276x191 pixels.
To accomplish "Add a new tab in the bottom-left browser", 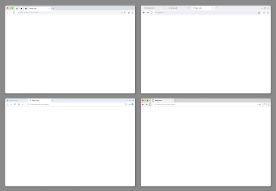I will pos(52,100).
